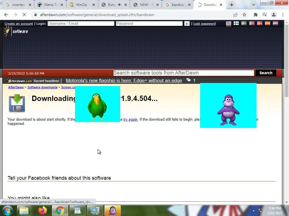Click the disabled forward arrow
This screenshot has width=289, height=216.
coord(15,15)
